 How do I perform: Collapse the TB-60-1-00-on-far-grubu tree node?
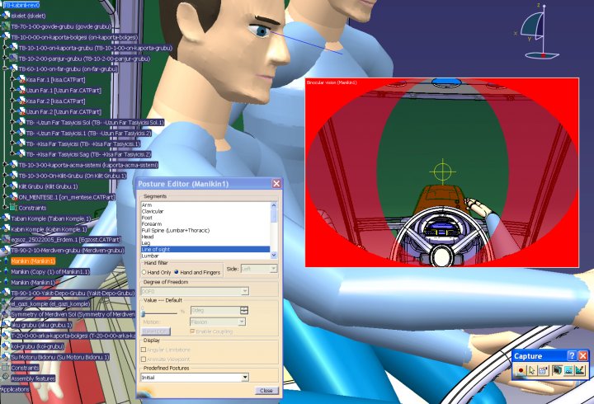5,69
